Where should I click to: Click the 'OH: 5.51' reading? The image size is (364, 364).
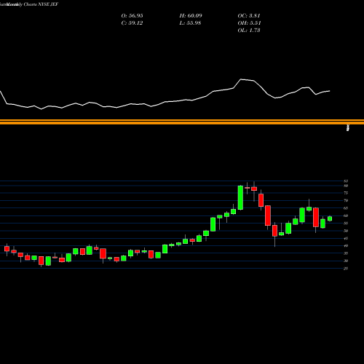249,23
